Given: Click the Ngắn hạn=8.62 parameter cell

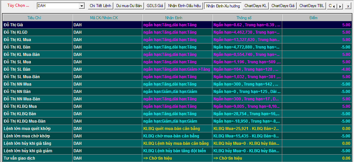Looking at the screenshot, I should (x=247, y=25).
